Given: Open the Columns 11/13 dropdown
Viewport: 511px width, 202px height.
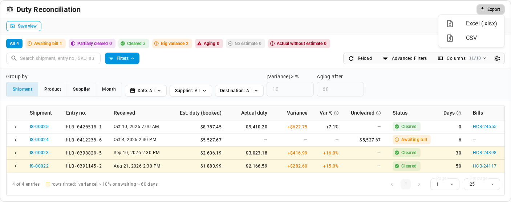Looking at the screenshot, I should coord(462,58).
